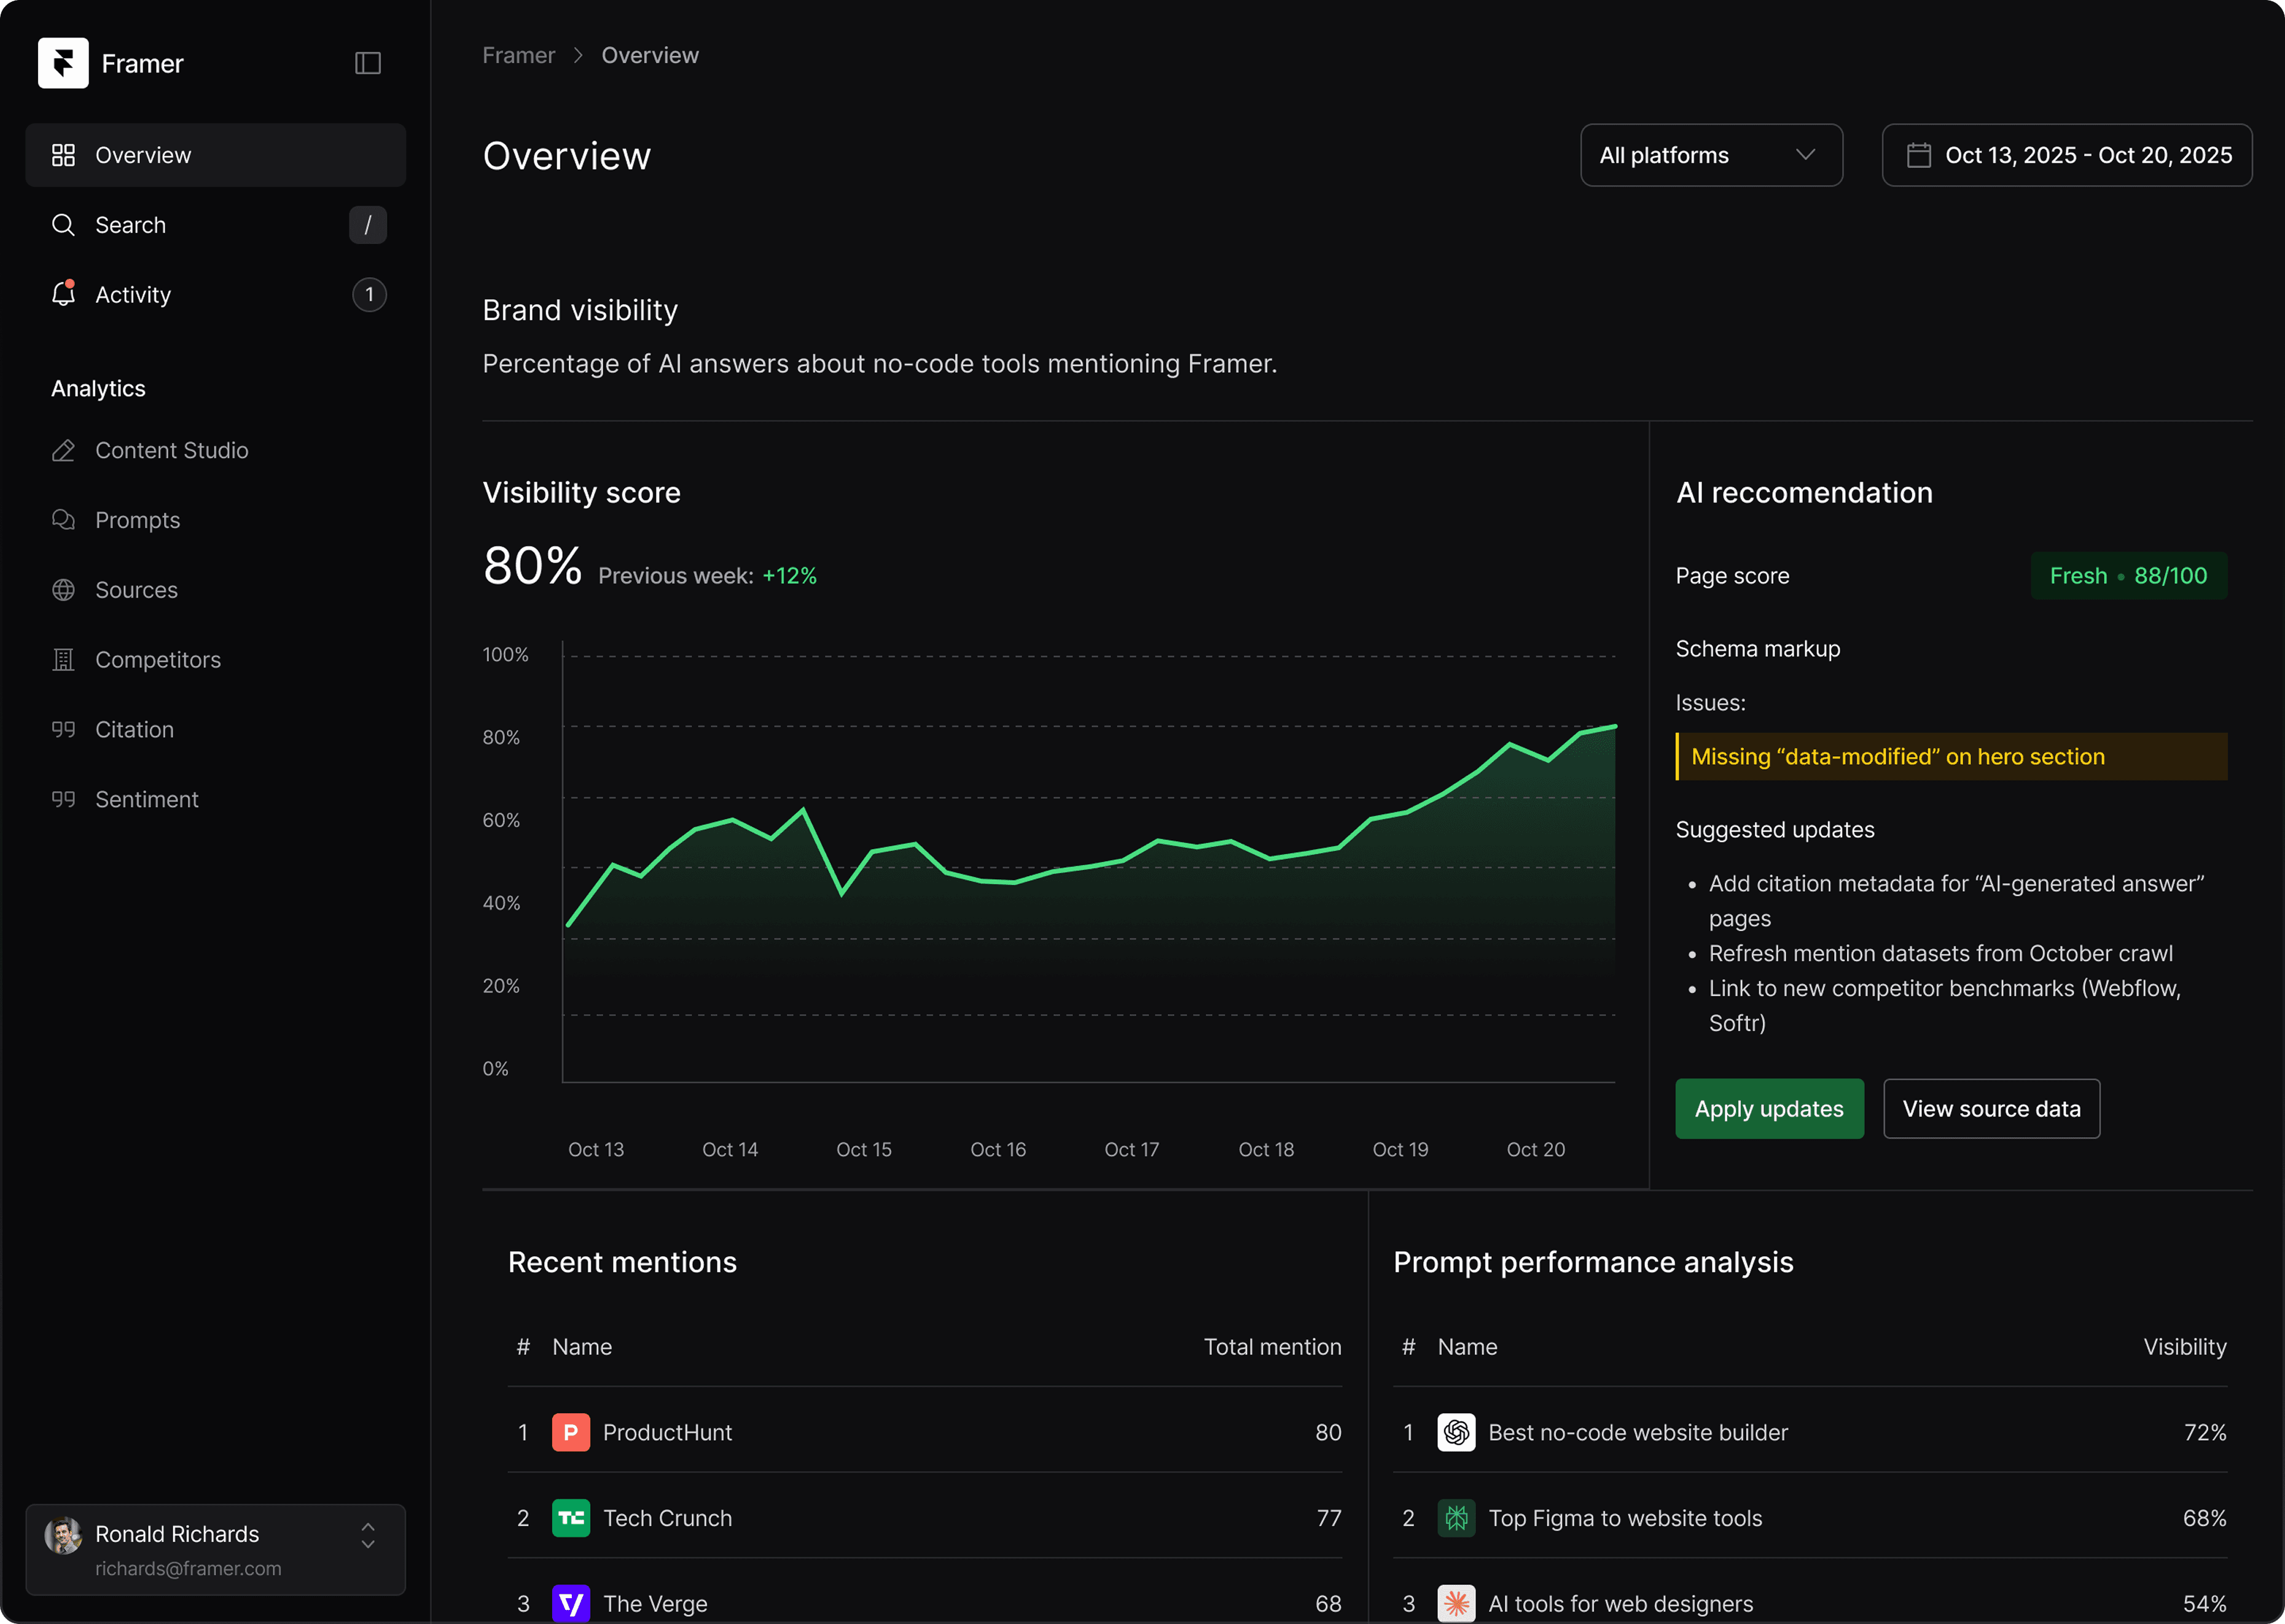The width and height of the screenshot is (2285, 1624).
Task: Click the Tech Crunch logo icon
Action: pyautogui.click(x=570, y=1518)
